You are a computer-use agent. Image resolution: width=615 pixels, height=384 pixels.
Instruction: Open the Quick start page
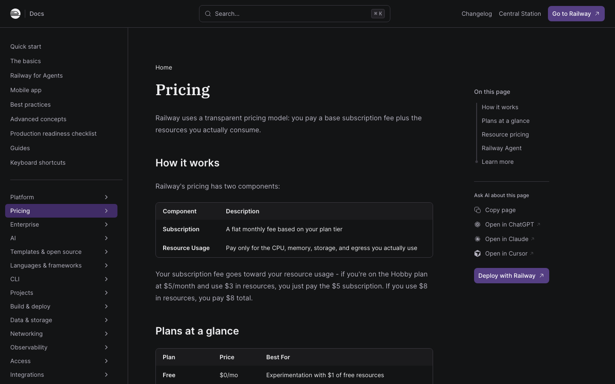(x=26, y=47)
